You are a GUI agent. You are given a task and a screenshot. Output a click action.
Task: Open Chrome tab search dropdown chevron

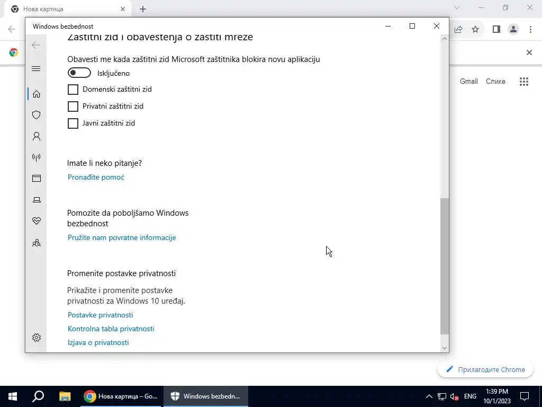point(457,7)
